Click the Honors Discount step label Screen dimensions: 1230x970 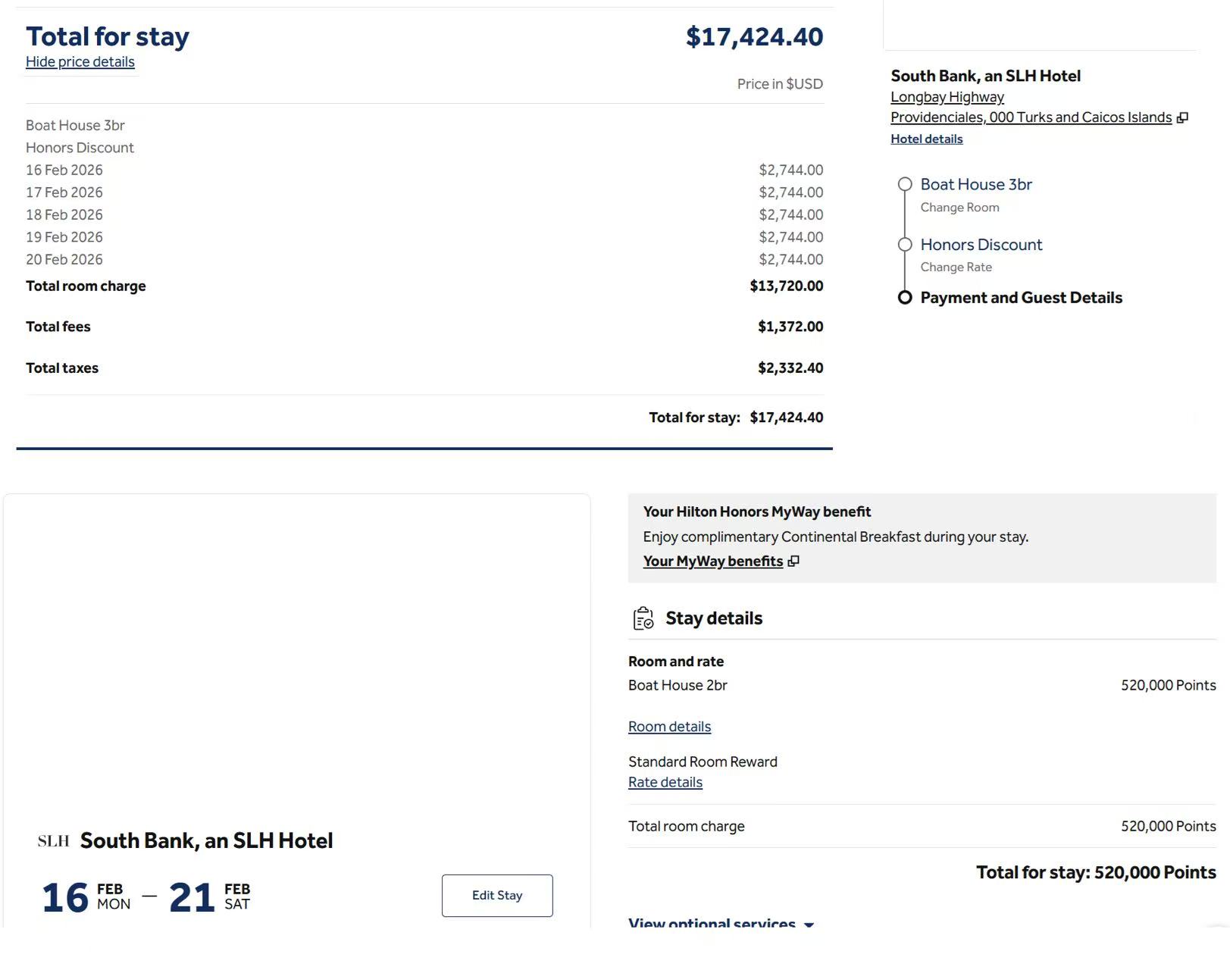coord(981,244)
